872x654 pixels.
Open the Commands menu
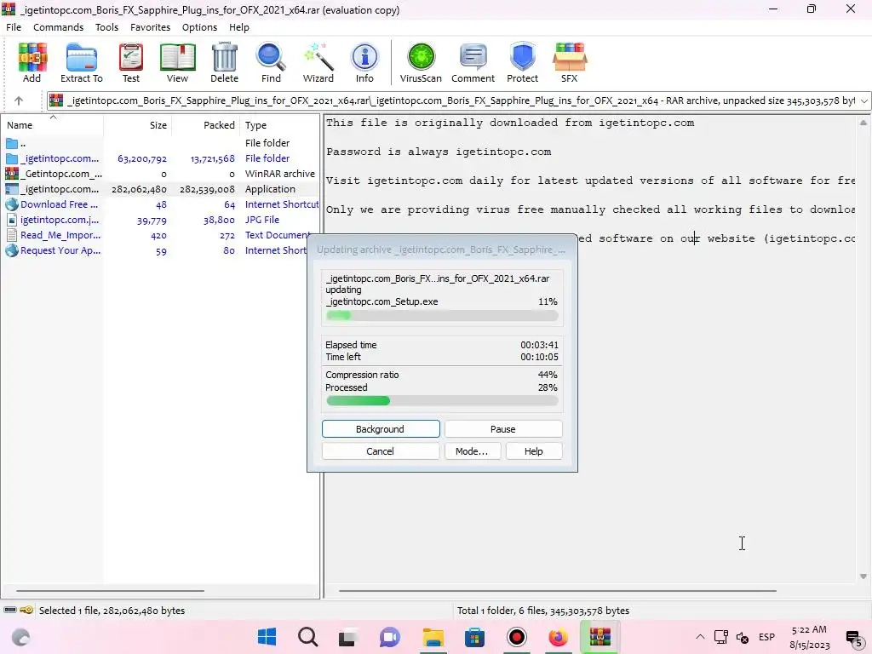pyautogui.click(x=59, y=27)
